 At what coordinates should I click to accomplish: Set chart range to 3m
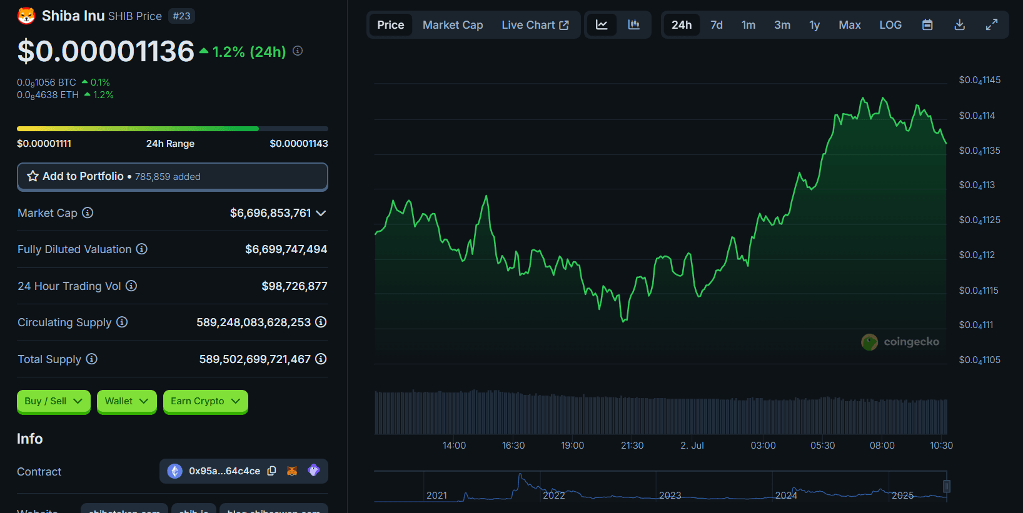(782, 25)
